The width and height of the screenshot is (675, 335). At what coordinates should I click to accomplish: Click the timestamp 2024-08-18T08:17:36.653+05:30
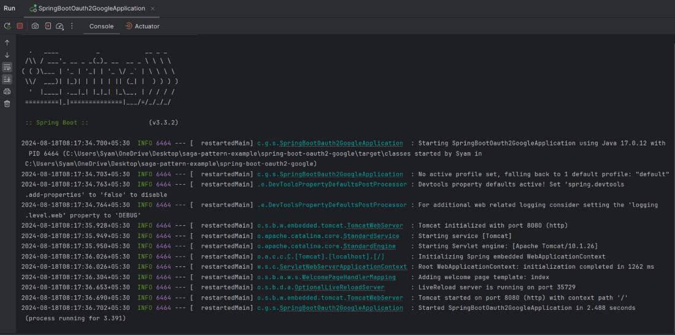click(75, 288)
